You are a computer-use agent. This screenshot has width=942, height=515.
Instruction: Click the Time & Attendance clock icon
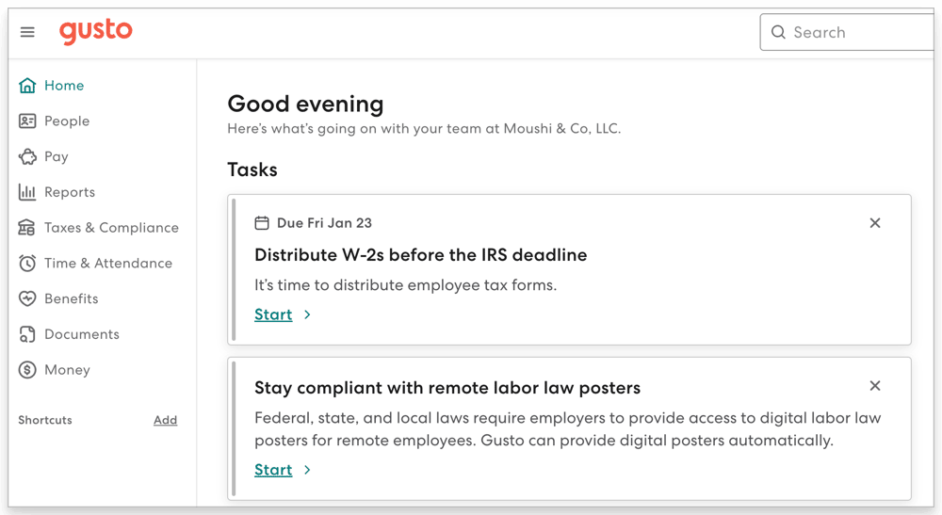[x=27, y=264]
